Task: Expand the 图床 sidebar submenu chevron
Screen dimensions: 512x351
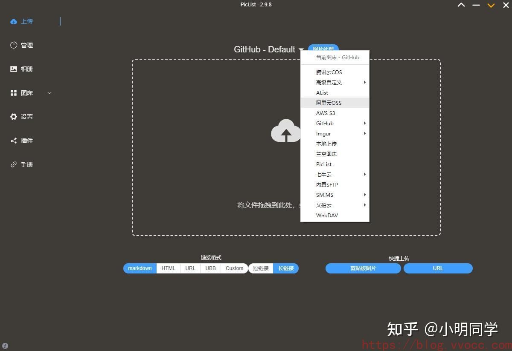Action: (x=49, y=92)
